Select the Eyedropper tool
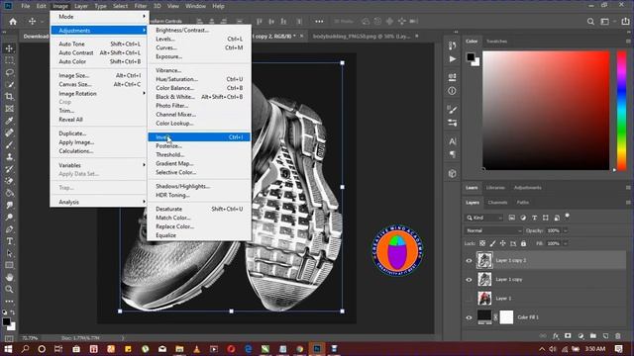The image size is (634, 356). (9, 121)
